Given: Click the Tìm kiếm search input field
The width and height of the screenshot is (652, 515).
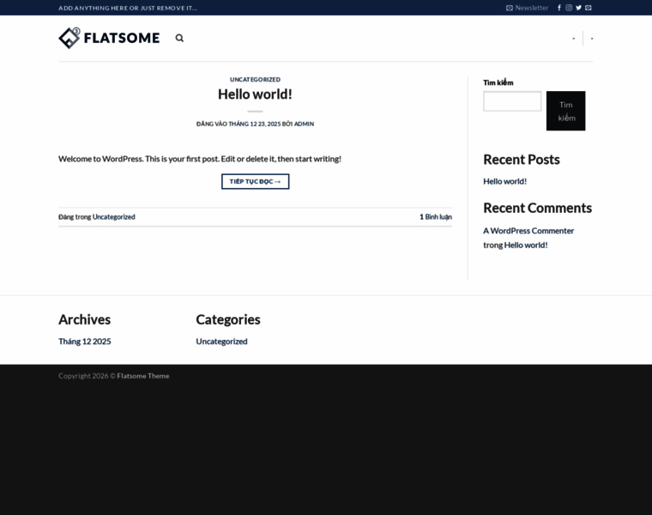Looking at the screenshot, I should [512, 101].
